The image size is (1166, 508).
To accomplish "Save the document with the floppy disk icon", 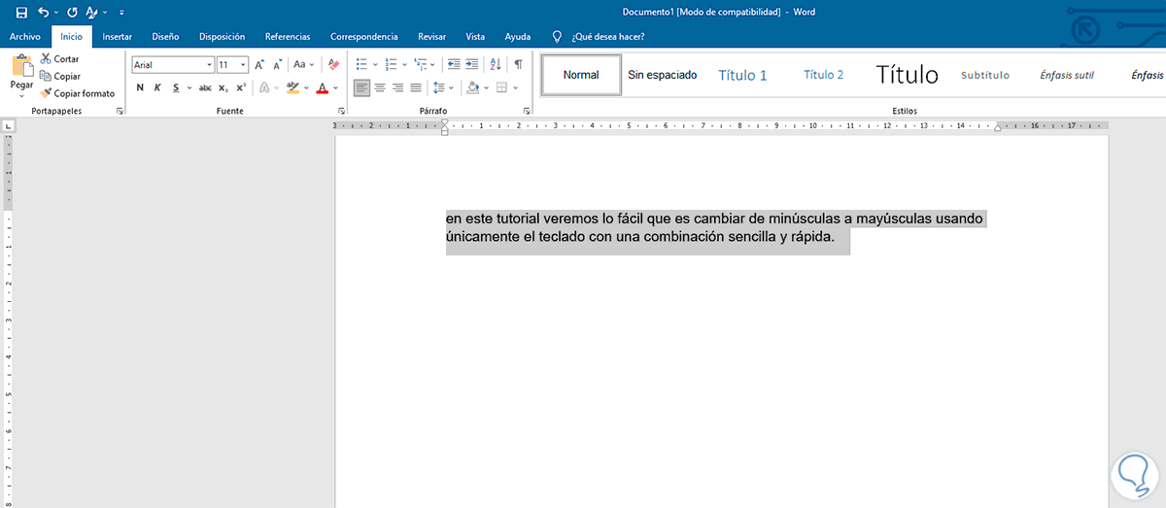I will [x=21, y=12].
